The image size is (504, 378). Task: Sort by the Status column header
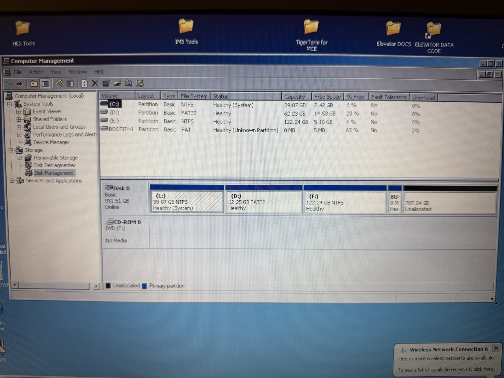pos(246,96)
